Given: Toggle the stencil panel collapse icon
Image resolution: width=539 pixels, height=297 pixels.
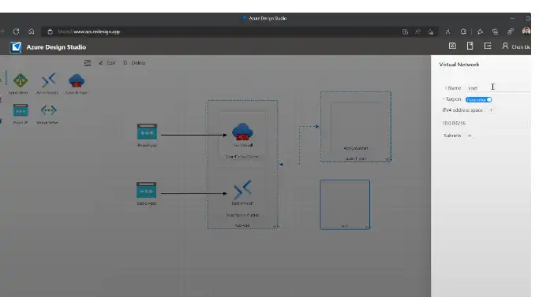Looking at the screenshot, I should point(88,63).
